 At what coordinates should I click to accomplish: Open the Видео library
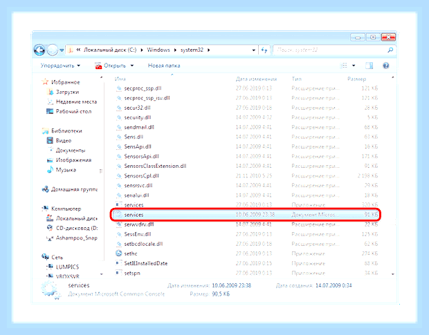[x=60, y=141]
